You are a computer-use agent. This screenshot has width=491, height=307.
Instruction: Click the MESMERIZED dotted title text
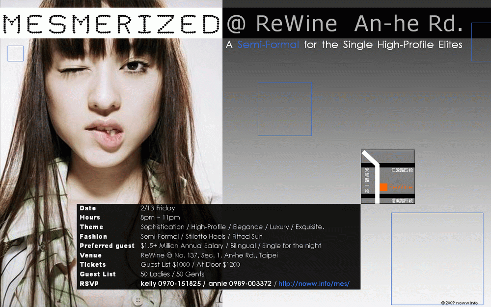(x=111, y=24)
